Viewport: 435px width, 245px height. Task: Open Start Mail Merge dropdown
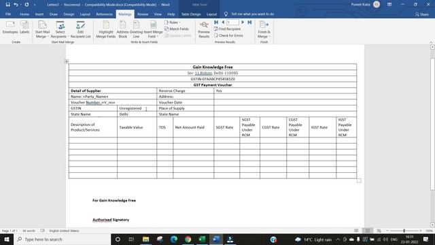[x=42, y=29]
